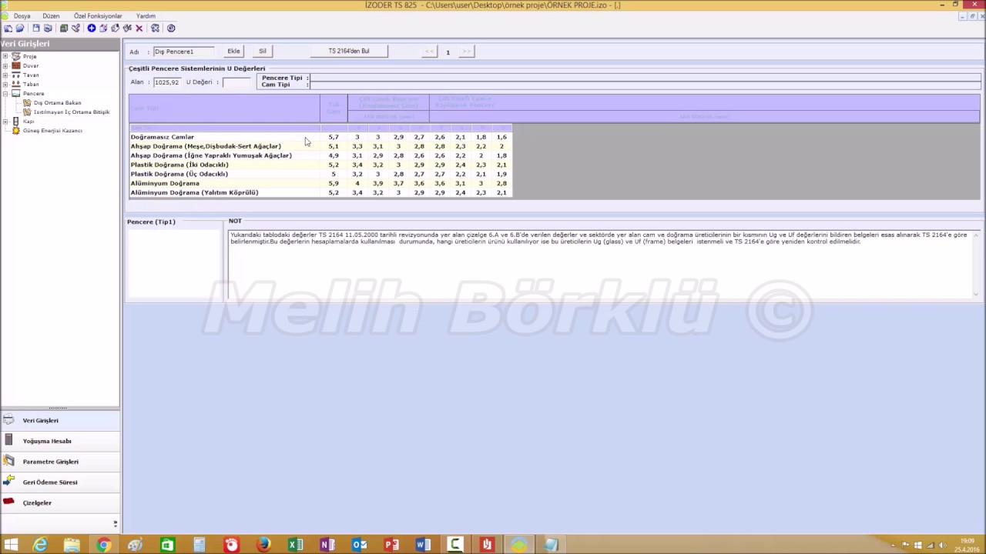Open Word from the taskbar
The height and width of the screenshot is (554, 986).
pyautogui.click(x=423, y=545)
